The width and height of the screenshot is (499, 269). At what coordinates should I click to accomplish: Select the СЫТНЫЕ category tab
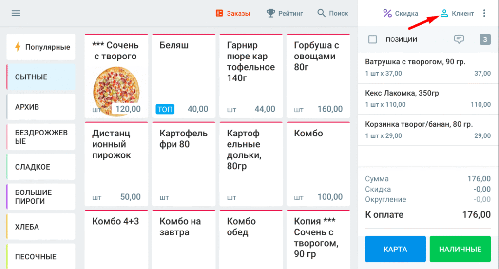pos(41,77)
